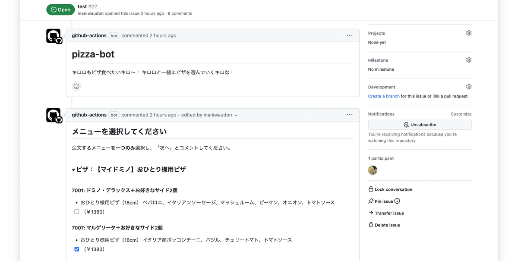This screenshot has width=518, height=261.
Task: Open options menu on menu selection comment
Action: 350,115
